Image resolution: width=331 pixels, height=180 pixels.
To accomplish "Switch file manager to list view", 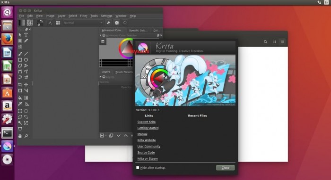I will pos(275,41).
